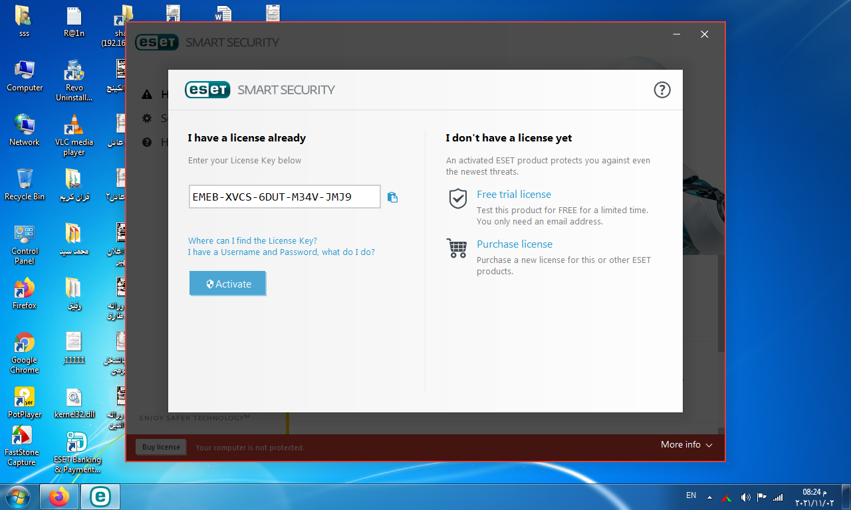Open 'Where can I find the License Key?' link
Screen dimensions: 851x510
click(253, 240)
